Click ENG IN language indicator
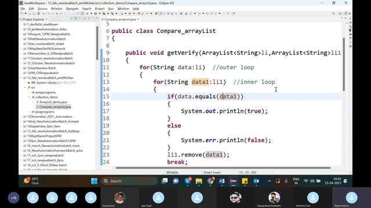Screen dimensions: 371x208 point(296,181)
